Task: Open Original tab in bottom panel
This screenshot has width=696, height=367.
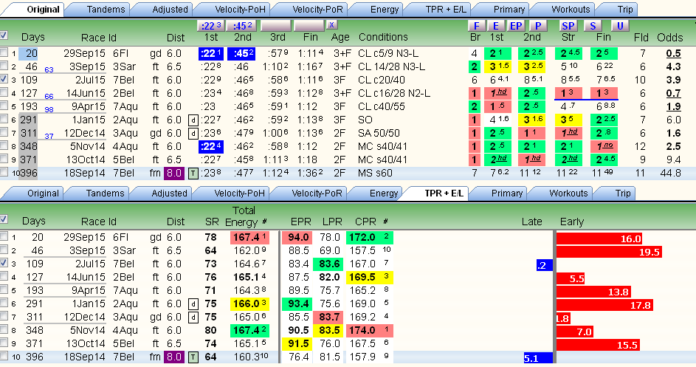Action: point(43,193)
